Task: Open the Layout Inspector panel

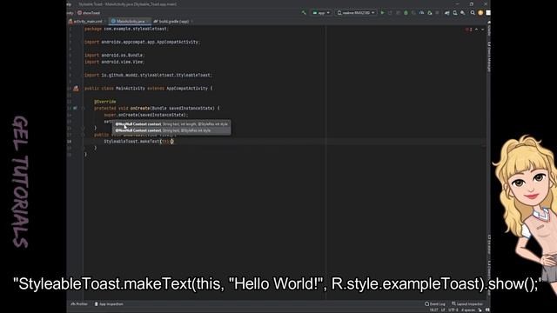Action: (x=467, y=304)
